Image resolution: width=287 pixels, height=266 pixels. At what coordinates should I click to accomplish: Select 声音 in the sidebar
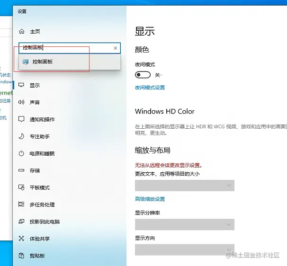pyautogui.click(x=35, y=102)
